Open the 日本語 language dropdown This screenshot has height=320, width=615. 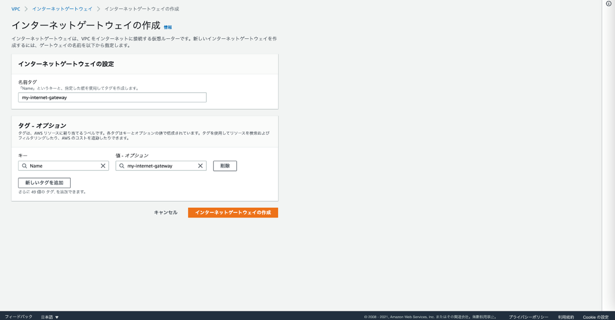(x=50, y=317)
